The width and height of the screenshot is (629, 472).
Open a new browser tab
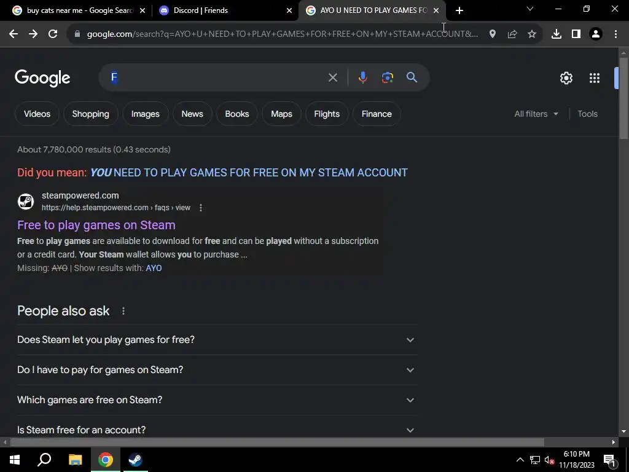point(459,10)
